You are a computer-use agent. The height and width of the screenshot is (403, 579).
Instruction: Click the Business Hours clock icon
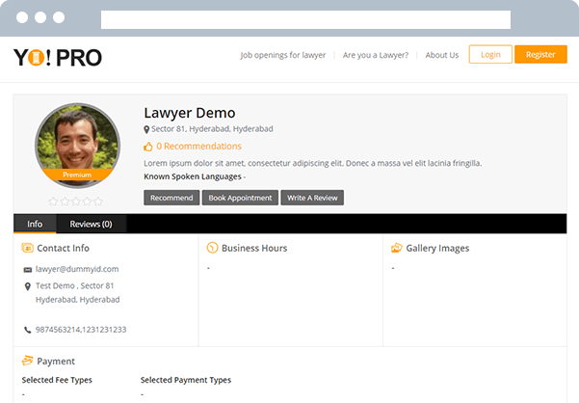point(212,248)
